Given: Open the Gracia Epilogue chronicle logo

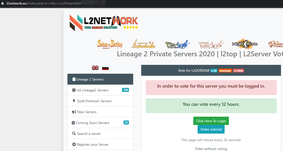Looking at the screenshot, I should click(211, 44).
